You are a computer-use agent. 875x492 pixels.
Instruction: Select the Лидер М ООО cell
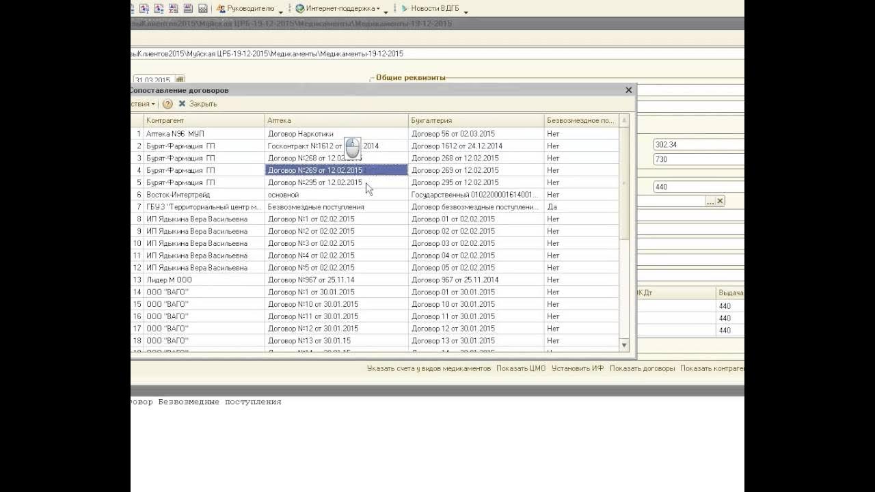point(204,280)
